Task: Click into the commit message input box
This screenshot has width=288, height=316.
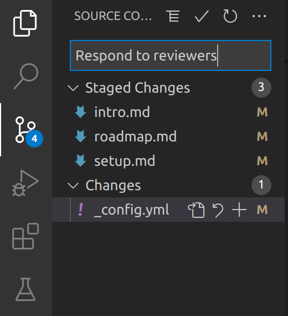Action: tap(171, 55)
